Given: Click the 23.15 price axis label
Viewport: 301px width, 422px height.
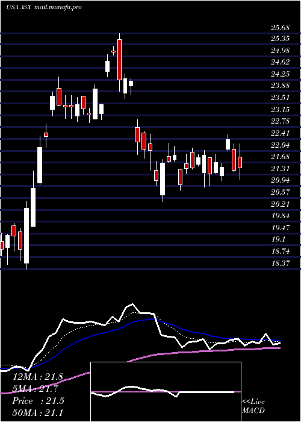Looking at the screenshot, I should click(x=280, y=110).
